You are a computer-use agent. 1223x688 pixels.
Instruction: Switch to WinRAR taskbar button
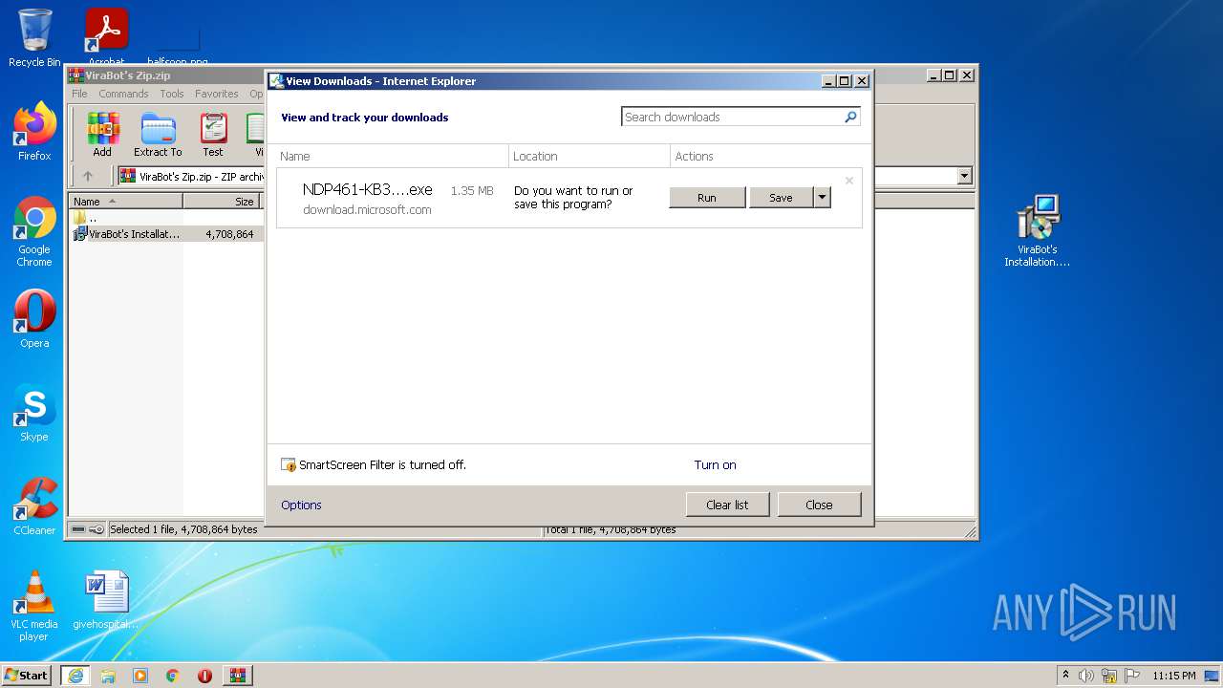[x=238, y=675]
